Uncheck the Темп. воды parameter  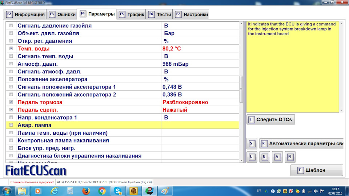(11, 48)
